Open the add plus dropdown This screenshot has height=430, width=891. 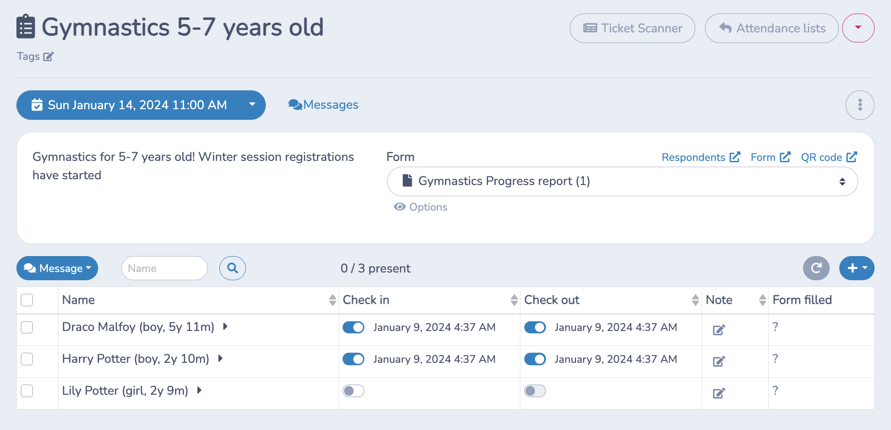point(857,268)
